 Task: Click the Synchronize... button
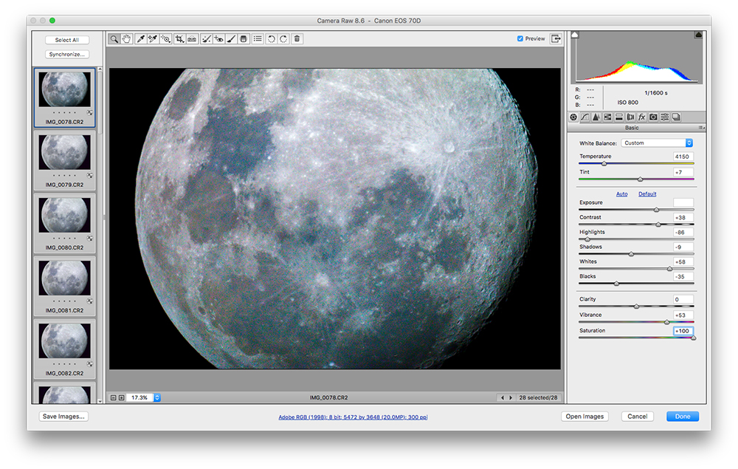tap(67, 54)
